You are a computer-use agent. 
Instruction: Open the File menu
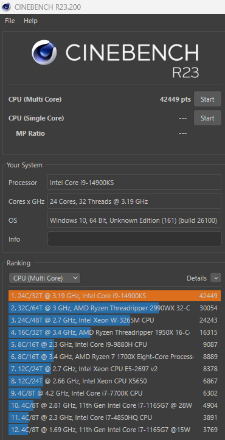click(10, 21)
